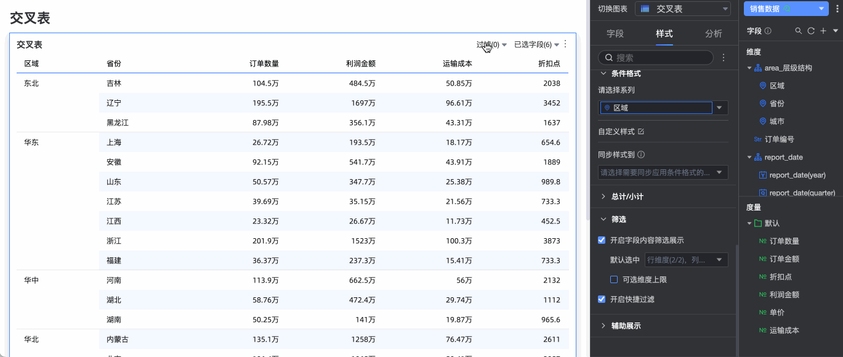Select the 利润金额 measure in field list

point(785,295)
